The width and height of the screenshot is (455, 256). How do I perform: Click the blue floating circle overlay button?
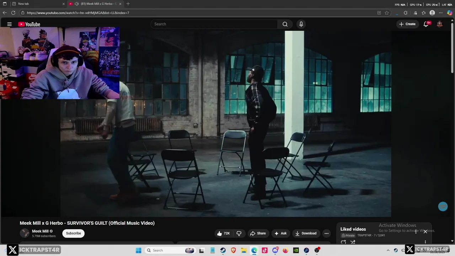click(443, 206)
